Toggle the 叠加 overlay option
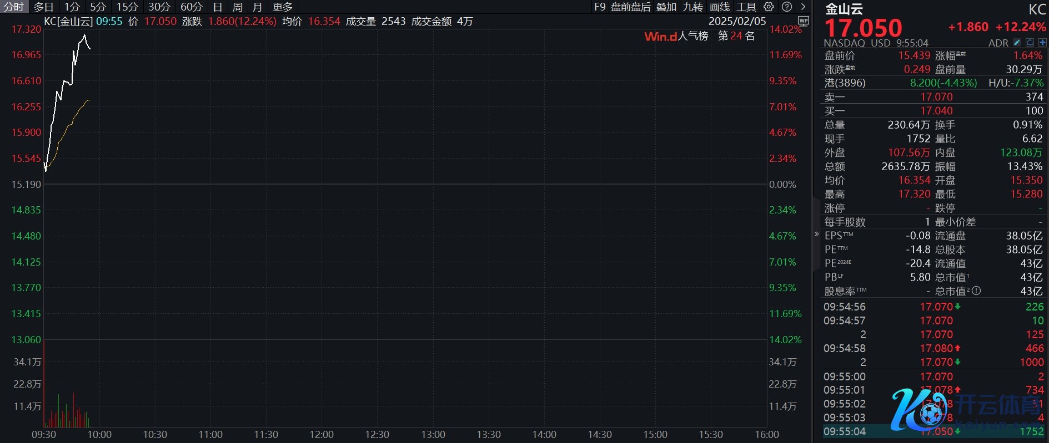This screenshot has height=443, width=1049. 666,7
